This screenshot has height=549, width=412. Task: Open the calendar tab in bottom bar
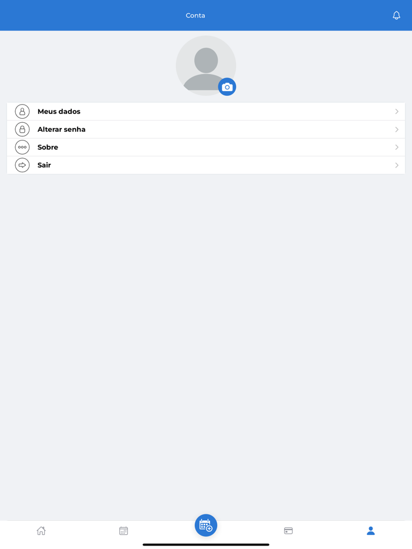[x=124, y=531]
